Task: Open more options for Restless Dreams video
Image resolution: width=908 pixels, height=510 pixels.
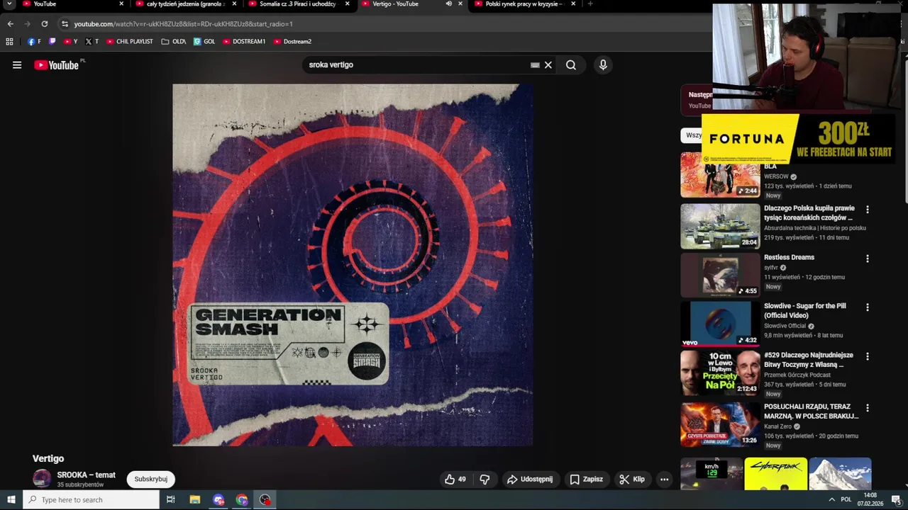Action: 867,259
